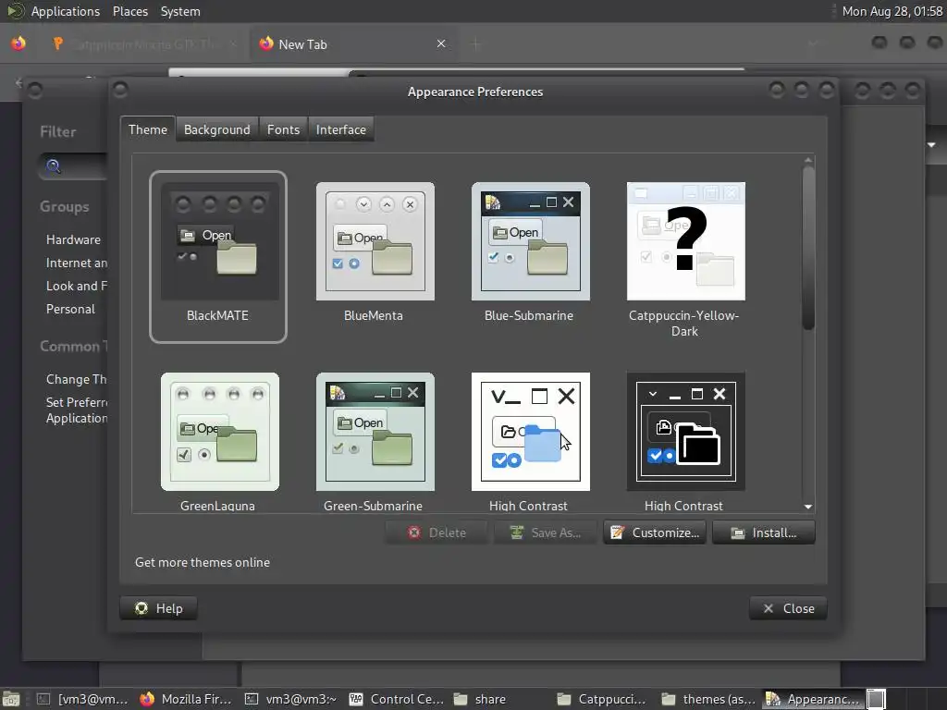Select Internet group in Control Center
Viewport: 947px width, 710px height.
(77, 263)
